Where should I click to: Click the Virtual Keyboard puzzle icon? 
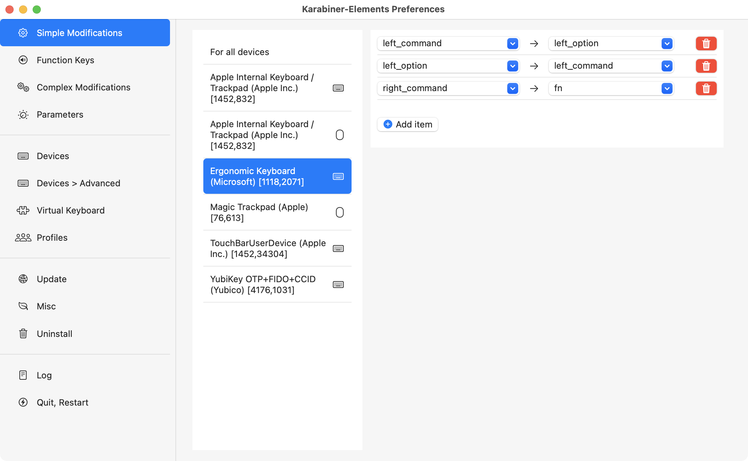[x=23, y=210]
